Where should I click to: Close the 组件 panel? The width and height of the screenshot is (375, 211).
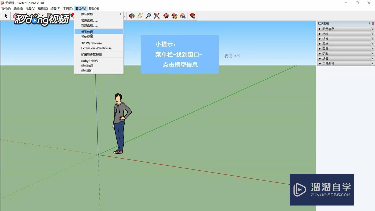pos(373,39)
